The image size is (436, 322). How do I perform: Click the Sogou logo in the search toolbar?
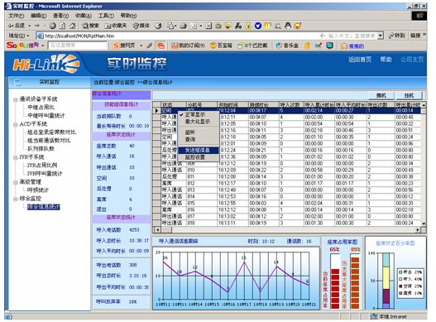pos(22,45)
